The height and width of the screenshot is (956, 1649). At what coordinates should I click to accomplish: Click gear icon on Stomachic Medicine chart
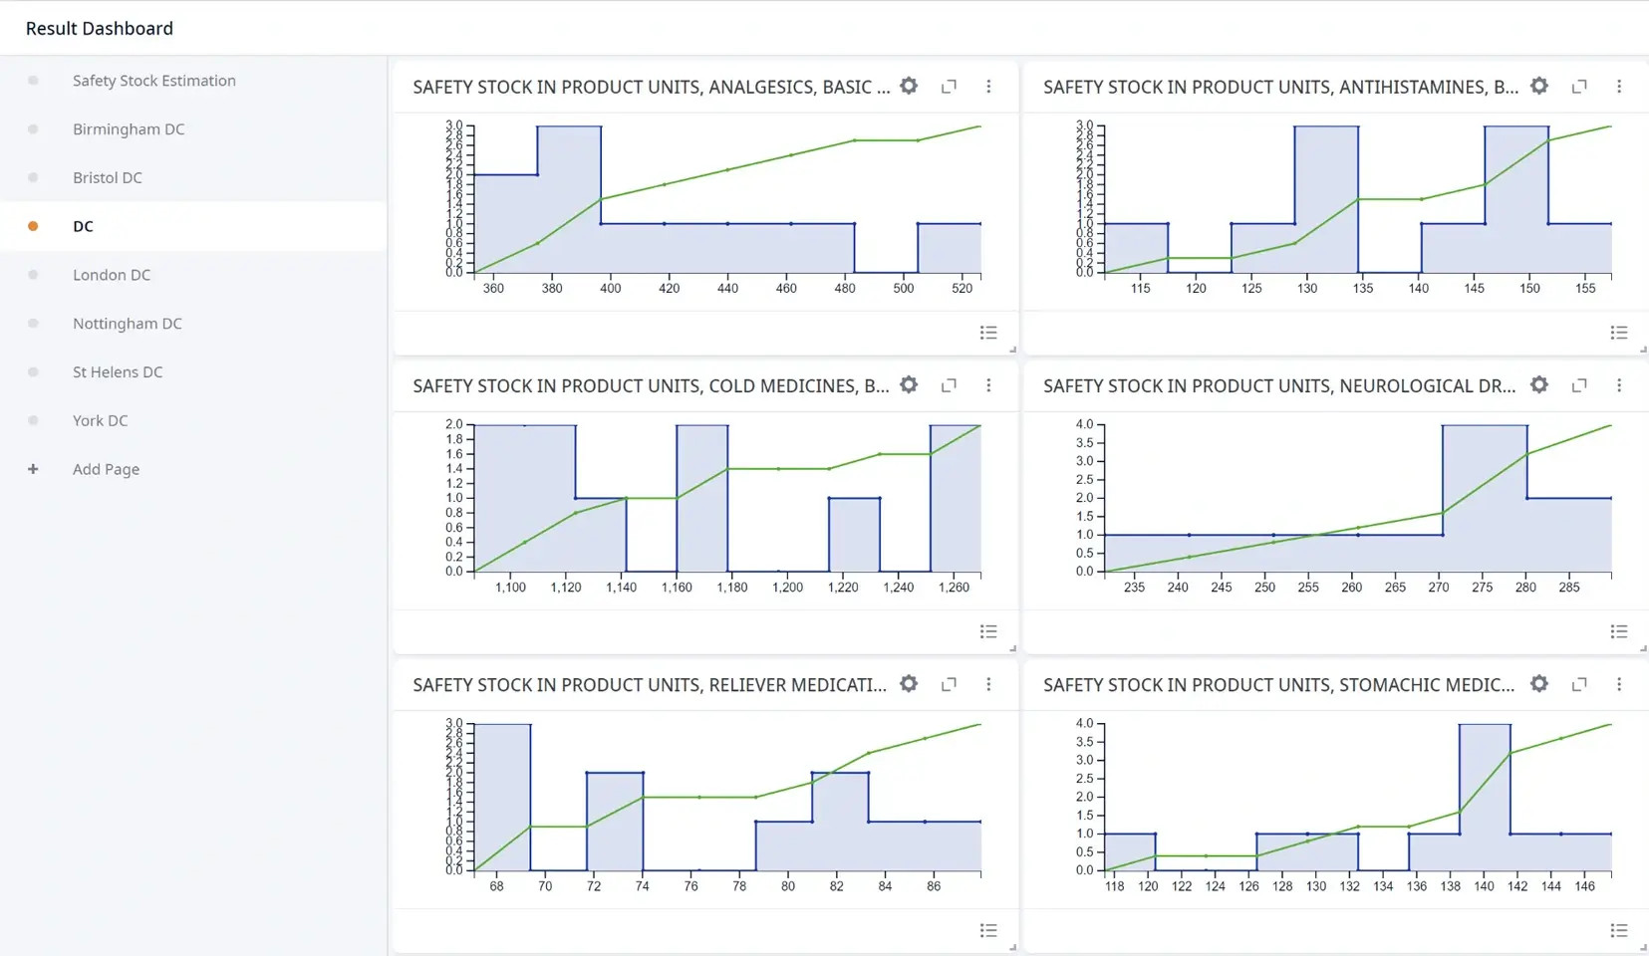click(1539, 684)
